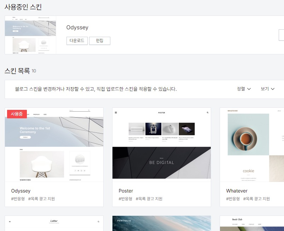This screenshot has width=284, height=231.
Task: Click the Whatever skin name
Action: pos(237,191)
